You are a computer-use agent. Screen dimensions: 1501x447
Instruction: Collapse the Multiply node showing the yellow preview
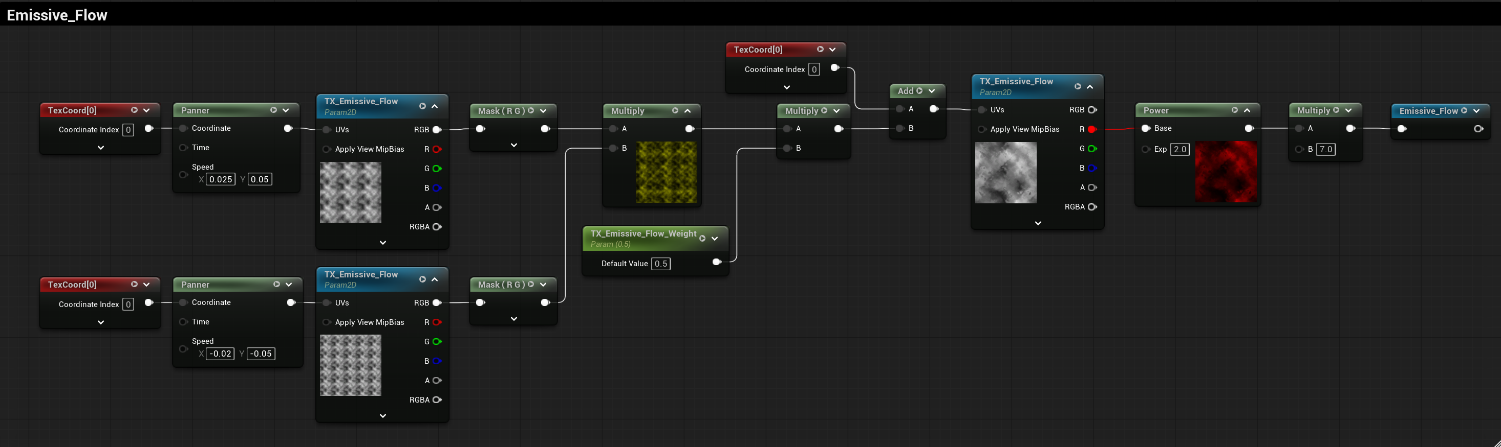(x=688, y=110)
